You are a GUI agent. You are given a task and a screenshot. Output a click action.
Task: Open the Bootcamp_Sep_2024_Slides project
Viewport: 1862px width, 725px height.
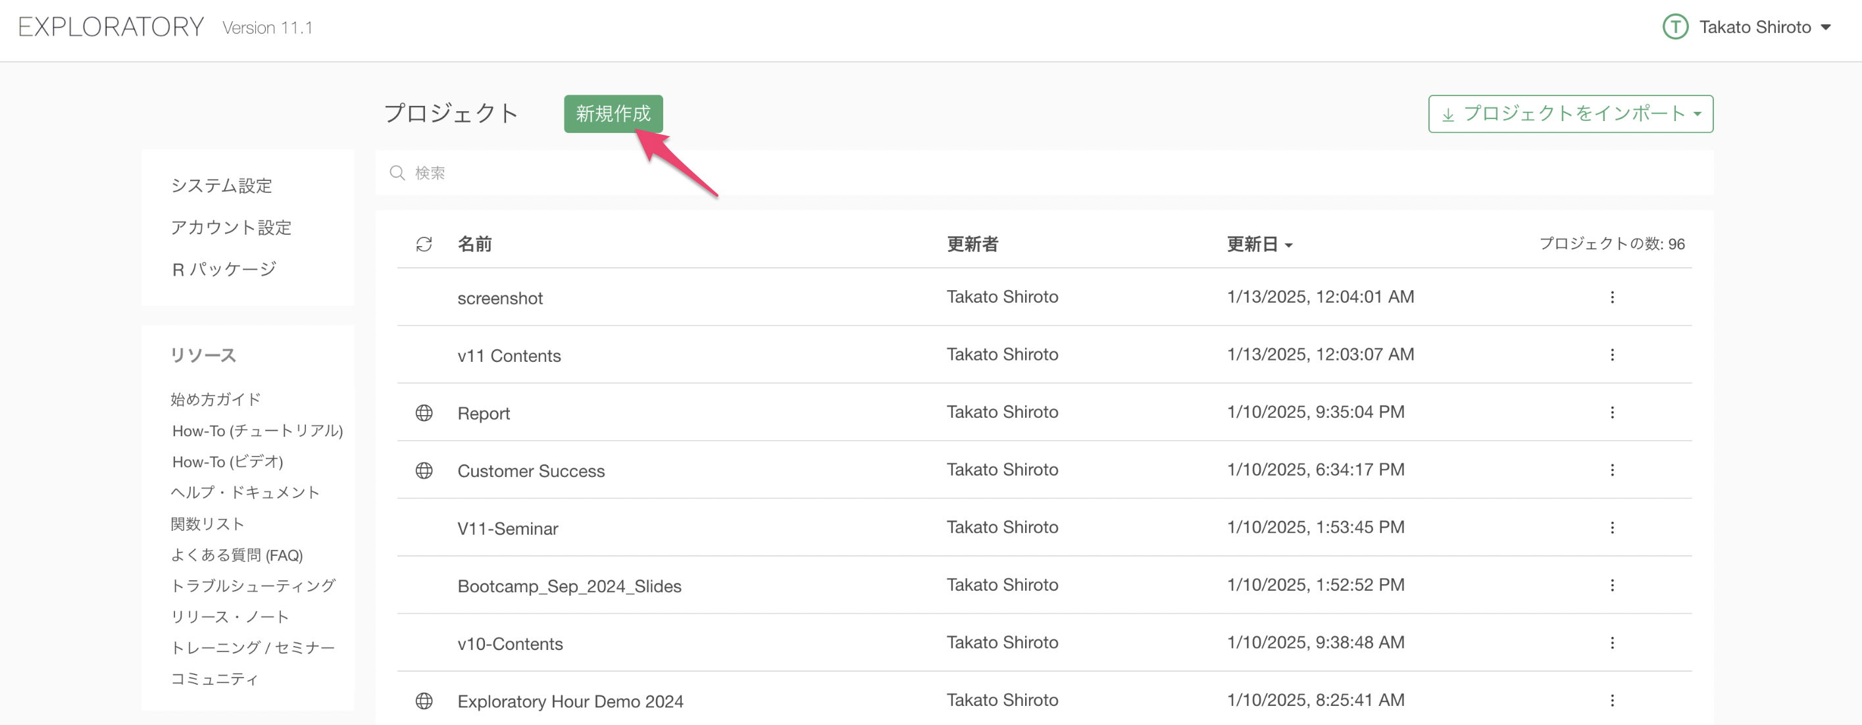pyautogui.click(x=570, y=586)
